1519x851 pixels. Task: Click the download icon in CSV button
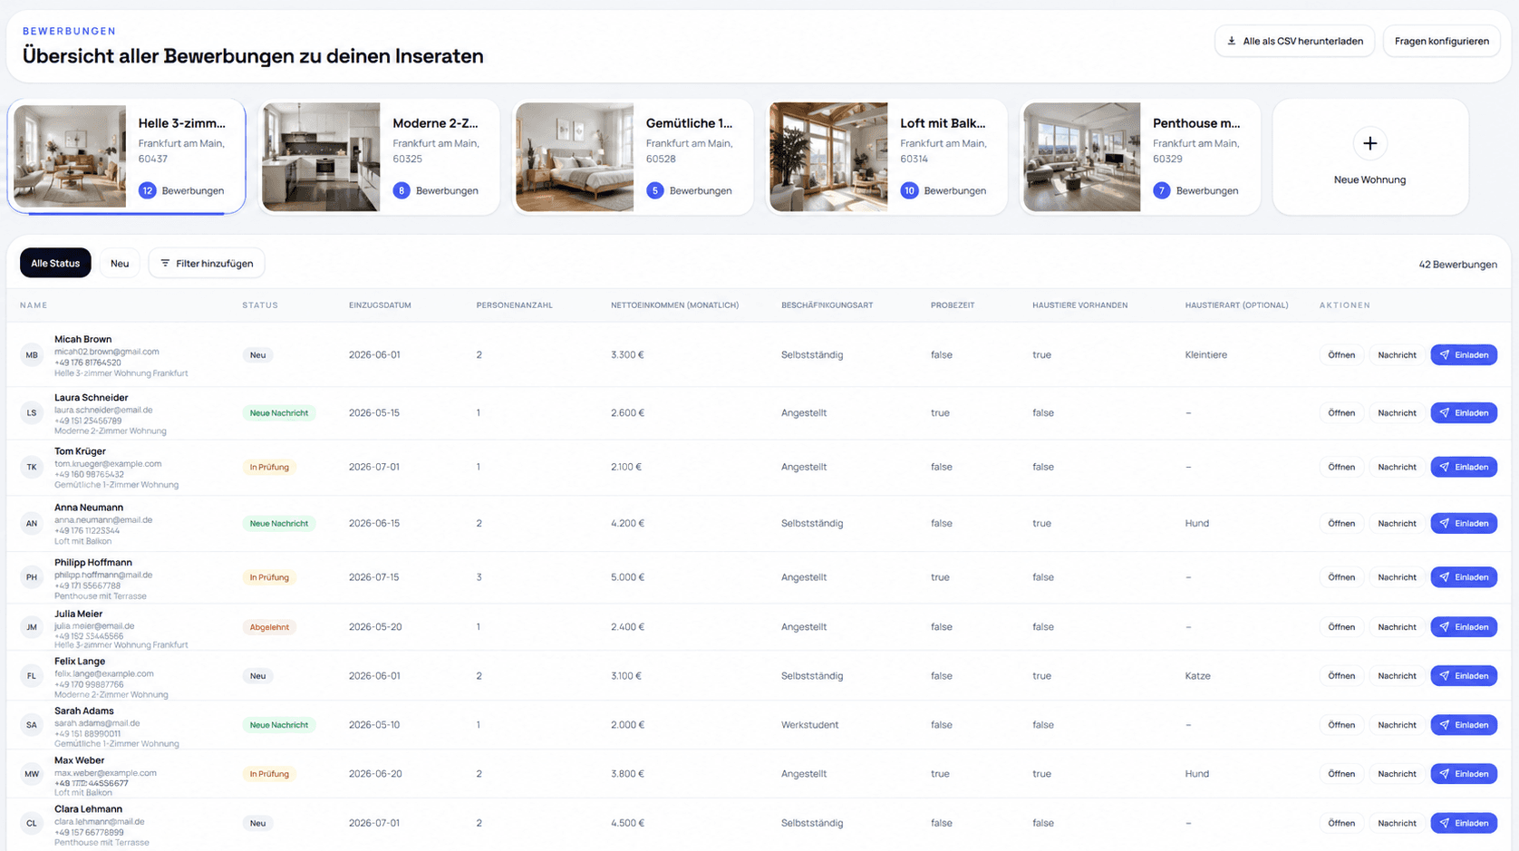tap(1231, 41)
